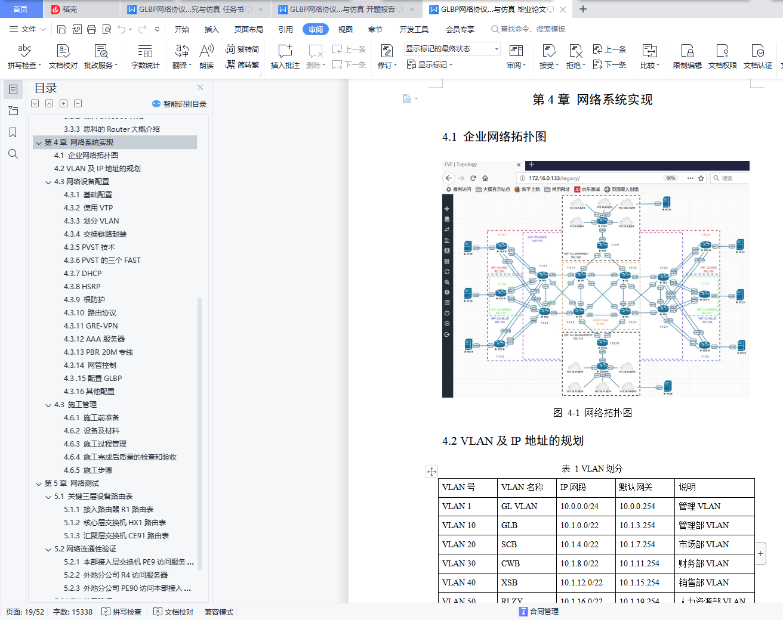The height and width of the screenshot is (620, 783).
Task: Convert text with 简转繁
Action: click(x=242, y=64)
